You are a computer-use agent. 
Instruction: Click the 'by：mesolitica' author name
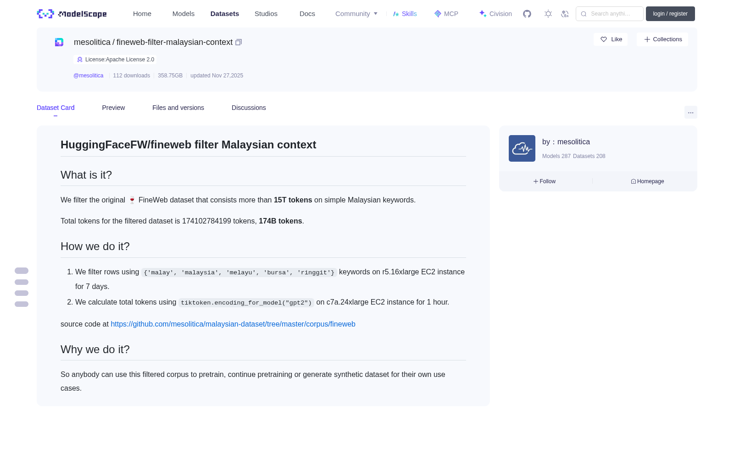(566, 142)
